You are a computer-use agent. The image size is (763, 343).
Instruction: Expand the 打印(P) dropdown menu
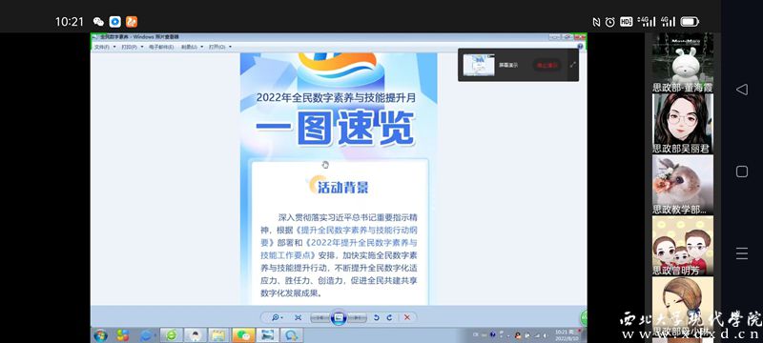pyautogui.click(x=133, y=47)
